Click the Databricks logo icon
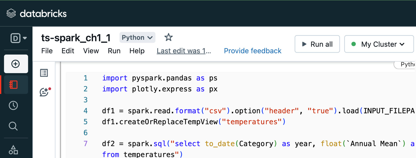The image size is (416, 158). pos(11,13)
